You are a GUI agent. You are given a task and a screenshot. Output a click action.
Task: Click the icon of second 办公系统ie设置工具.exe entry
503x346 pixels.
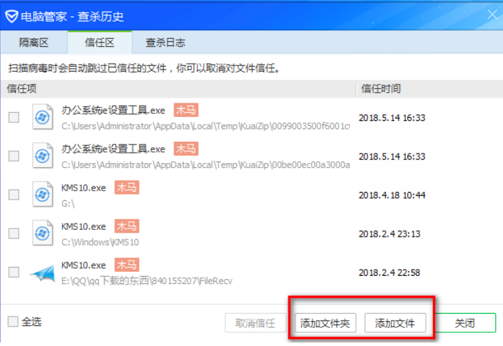pos(43,156)
